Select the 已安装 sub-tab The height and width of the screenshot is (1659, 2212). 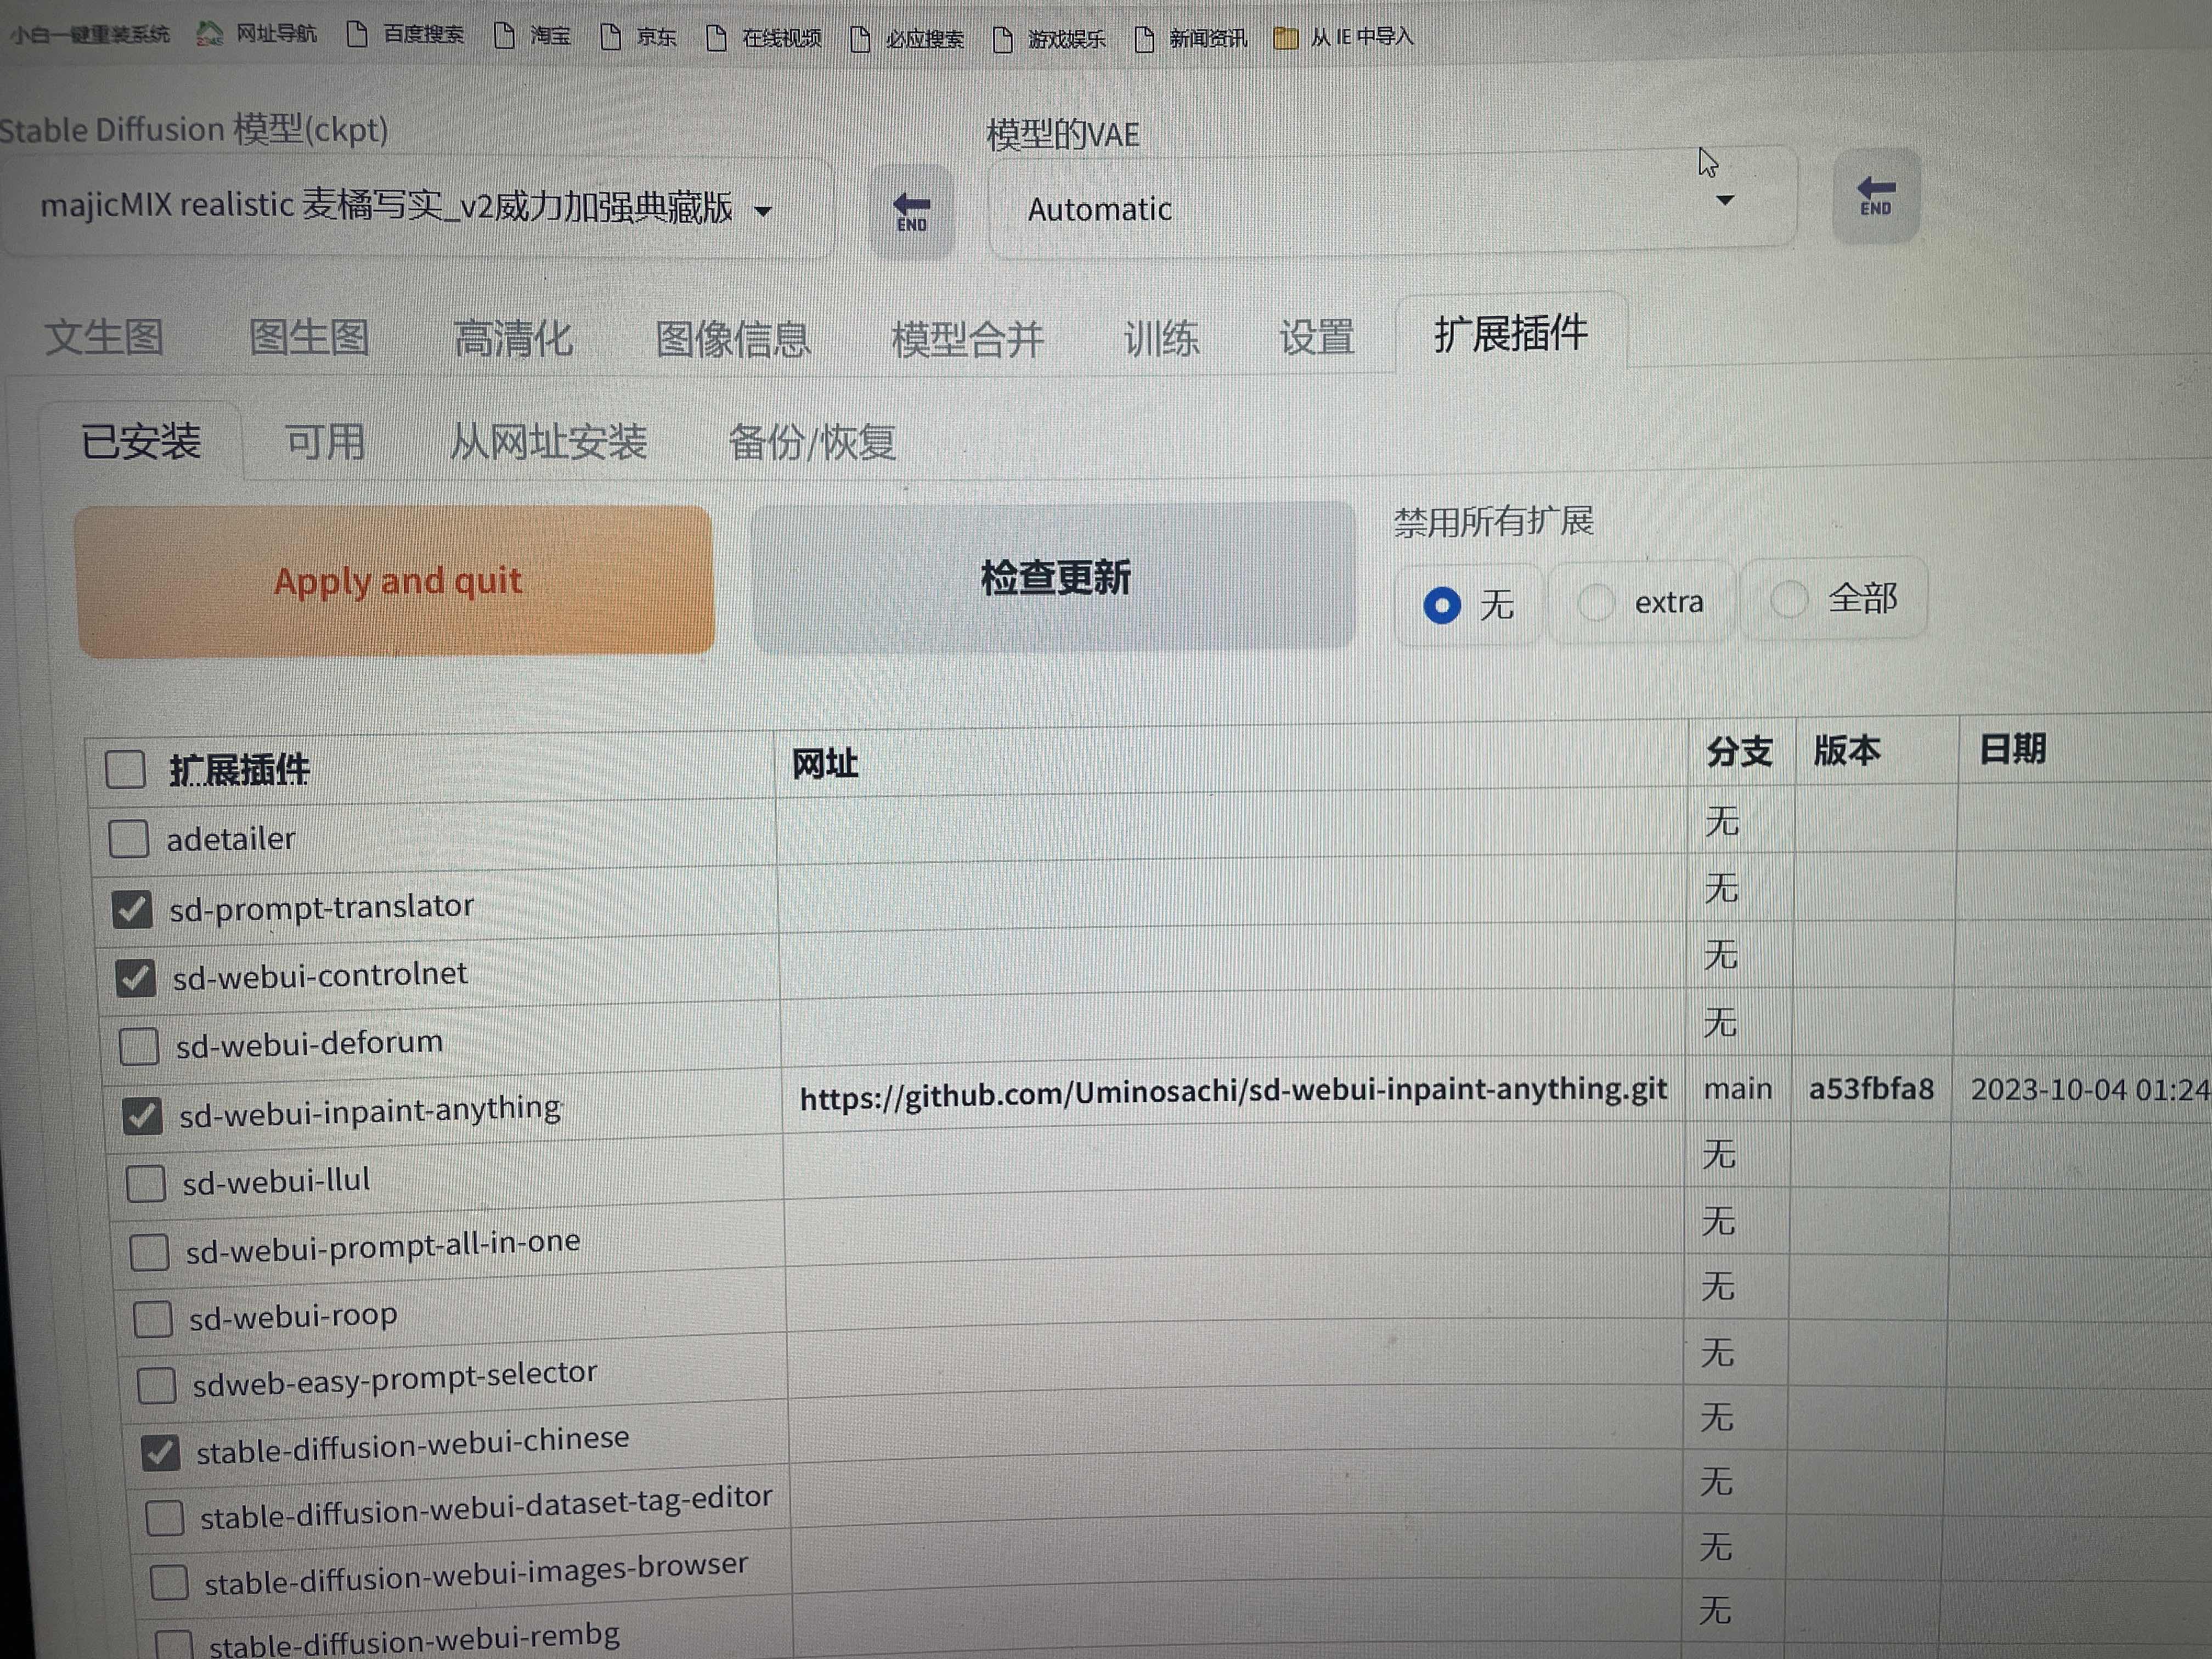pos(141,441)
